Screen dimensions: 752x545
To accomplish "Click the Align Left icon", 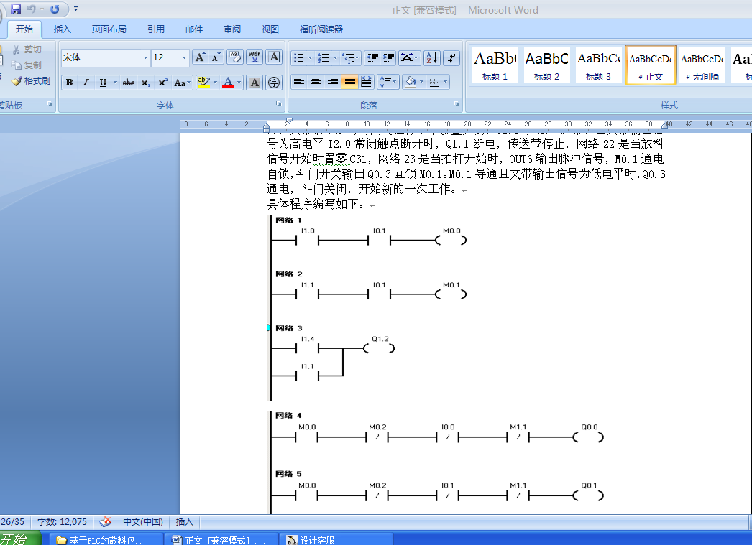I will (x=299, y=82).
